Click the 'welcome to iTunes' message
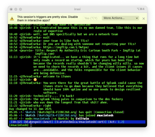Image resolution: width=155 pixels, height=137 pixels. click(x=57, y=76)
